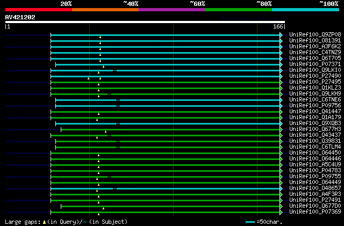
Task: Open subject UniRef100_P07371 label
Action: (315, 64)
